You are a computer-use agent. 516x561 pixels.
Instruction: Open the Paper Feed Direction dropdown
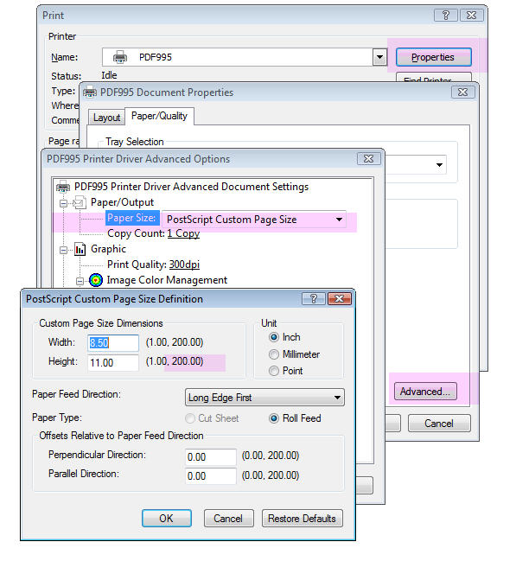pos(264,398)
